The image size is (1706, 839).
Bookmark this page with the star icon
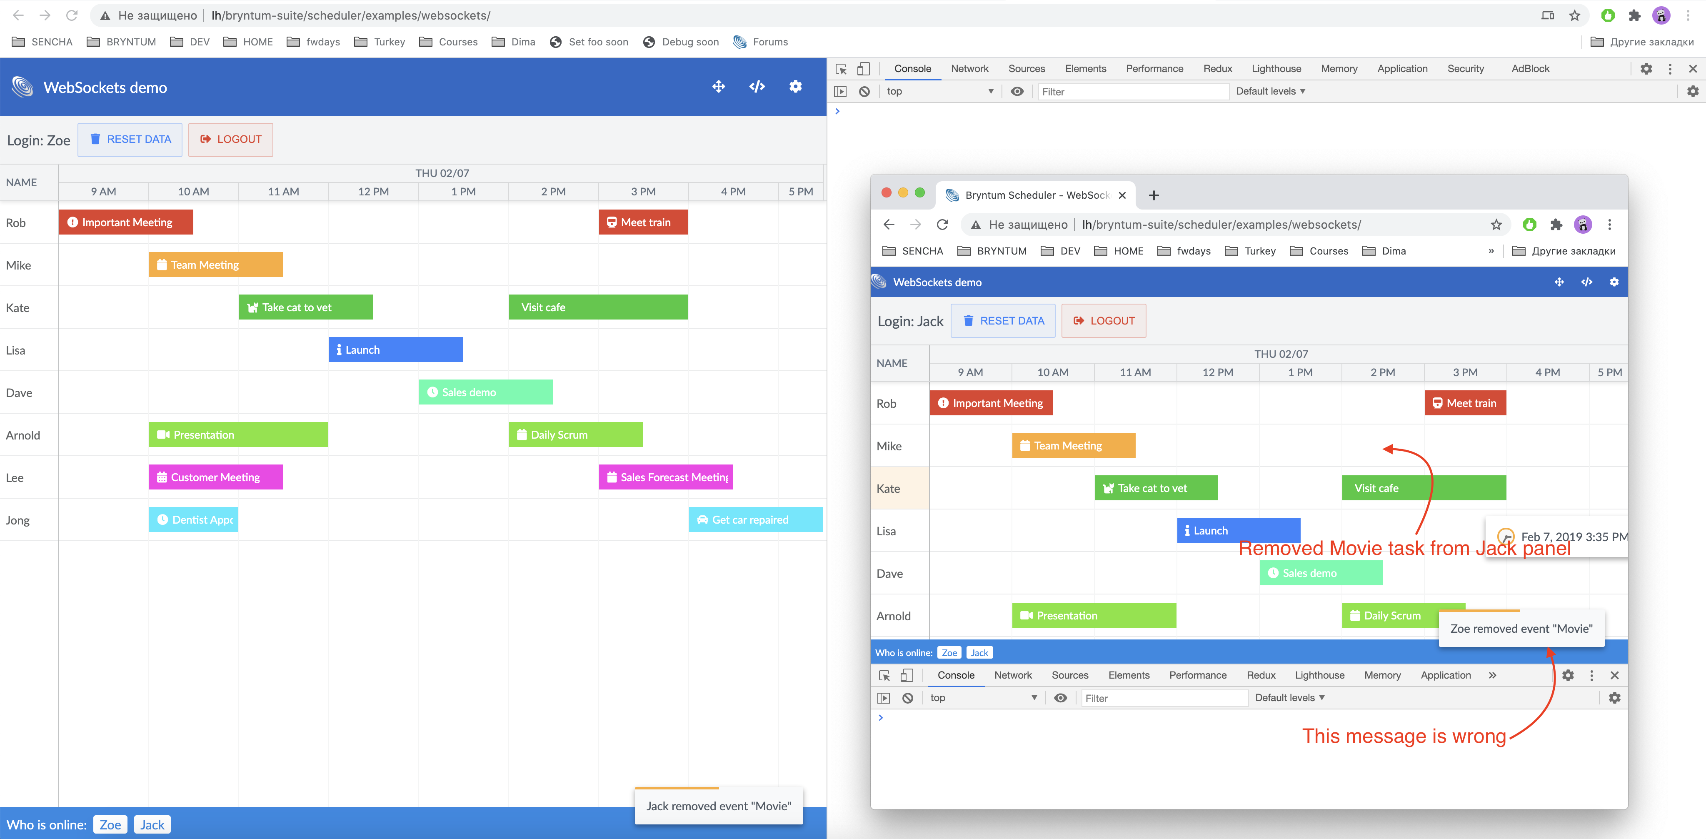pyautogui.click(x=1574, y=15)
